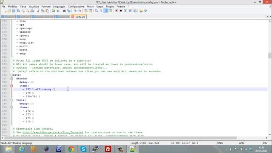Image resolution: width=272 pixels, height=153 pixels.
Task: Open the Modifica menu
Action: point(12,6)
